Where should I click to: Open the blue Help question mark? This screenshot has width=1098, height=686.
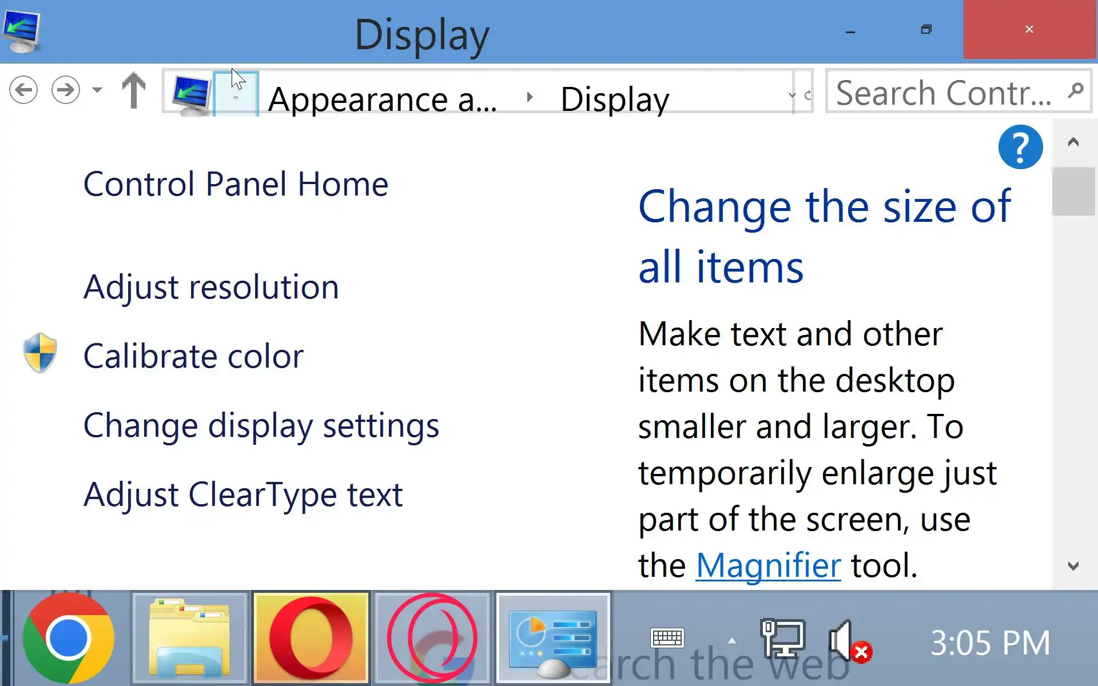coord(1020,147)
